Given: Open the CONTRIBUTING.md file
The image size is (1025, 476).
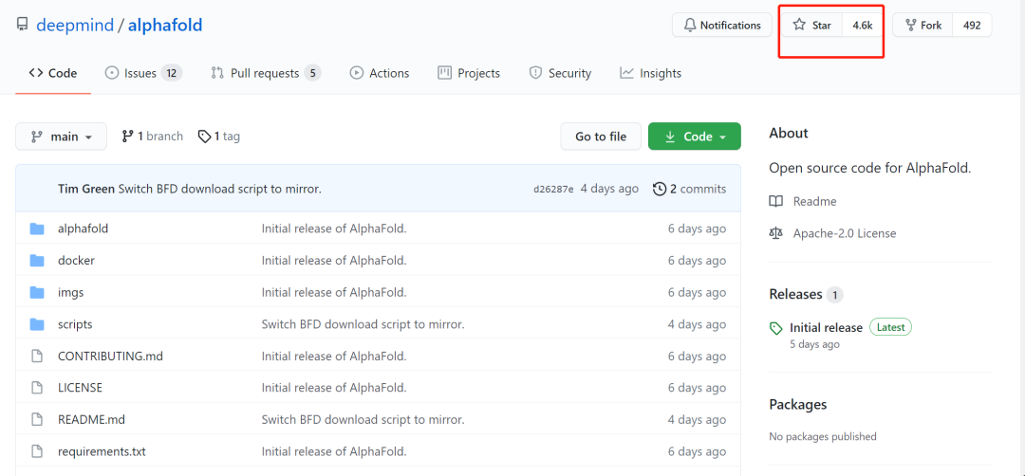Looking at the screenshot, I should 110,357.
